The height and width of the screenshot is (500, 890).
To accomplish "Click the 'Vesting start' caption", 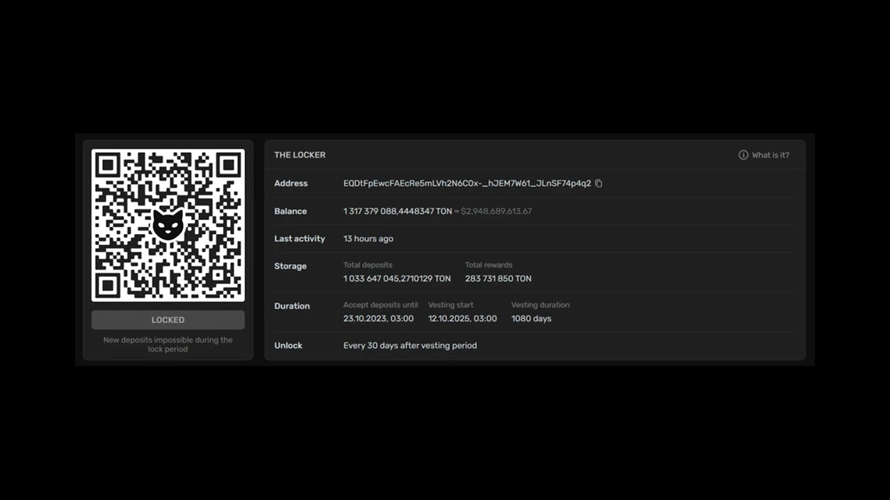I will pos(451,305).
